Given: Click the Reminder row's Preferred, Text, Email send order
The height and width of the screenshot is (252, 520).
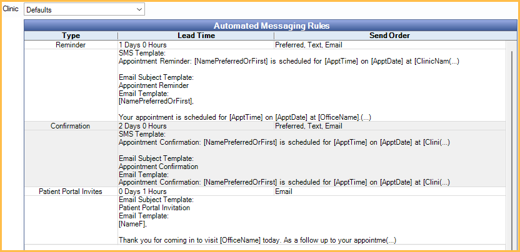Looking at the screenshot, I should [309, 45].
